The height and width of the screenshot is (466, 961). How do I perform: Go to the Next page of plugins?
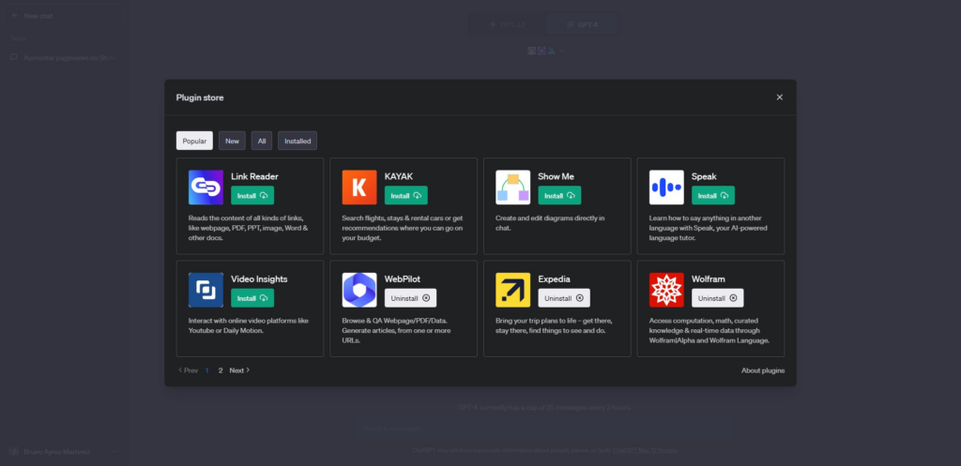pyautogui.click(x=239, y=370)
